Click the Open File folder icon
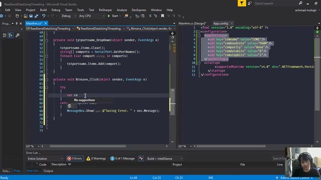Image resolution: width=321 pixels, height=180 pixels. click(x=26, y=16)
